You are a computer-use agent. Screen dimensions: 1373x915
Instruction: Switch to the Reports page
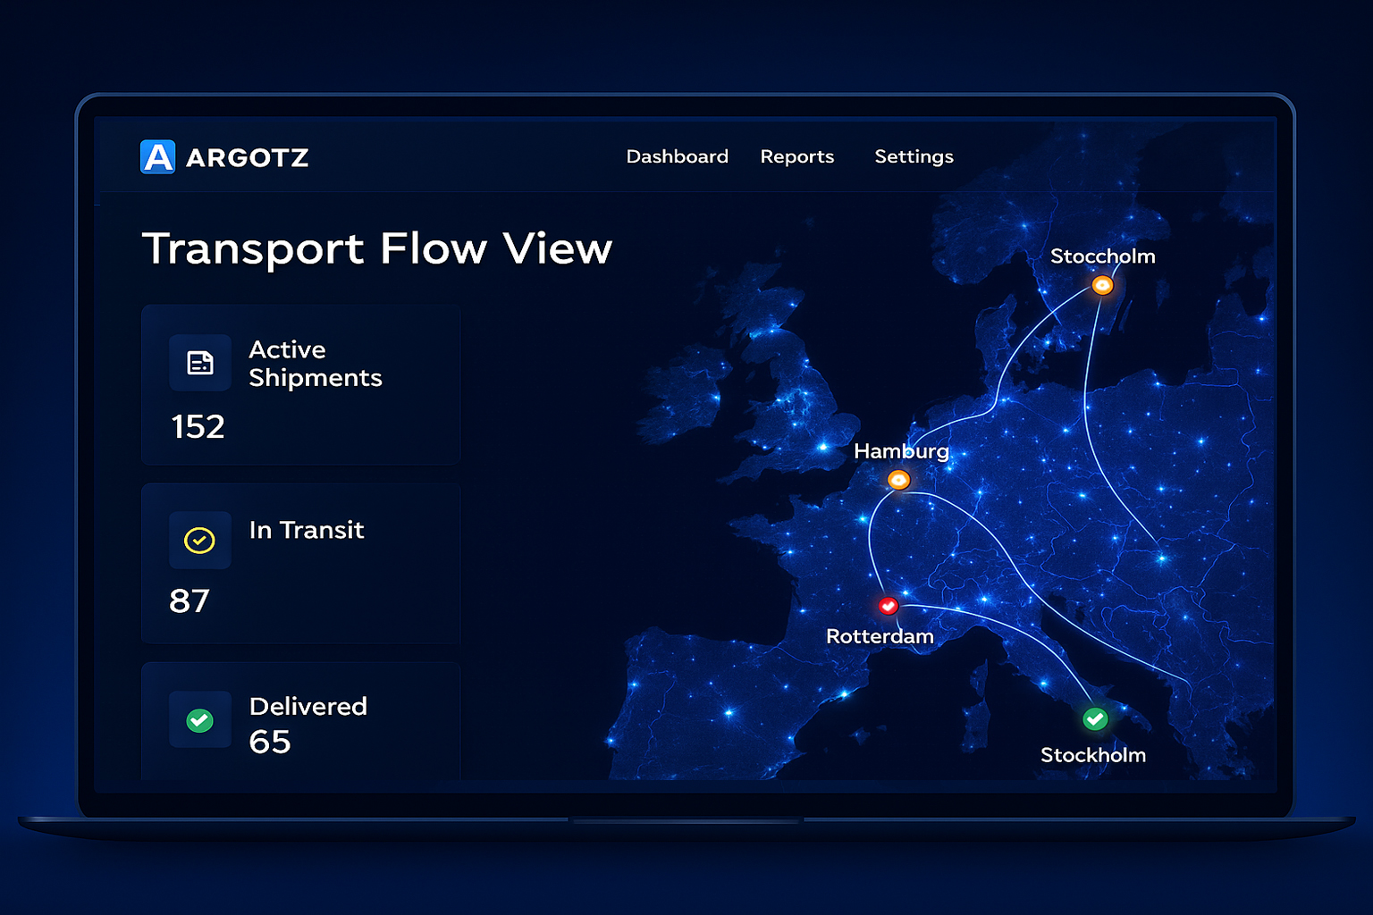click(x=796, y=156)
